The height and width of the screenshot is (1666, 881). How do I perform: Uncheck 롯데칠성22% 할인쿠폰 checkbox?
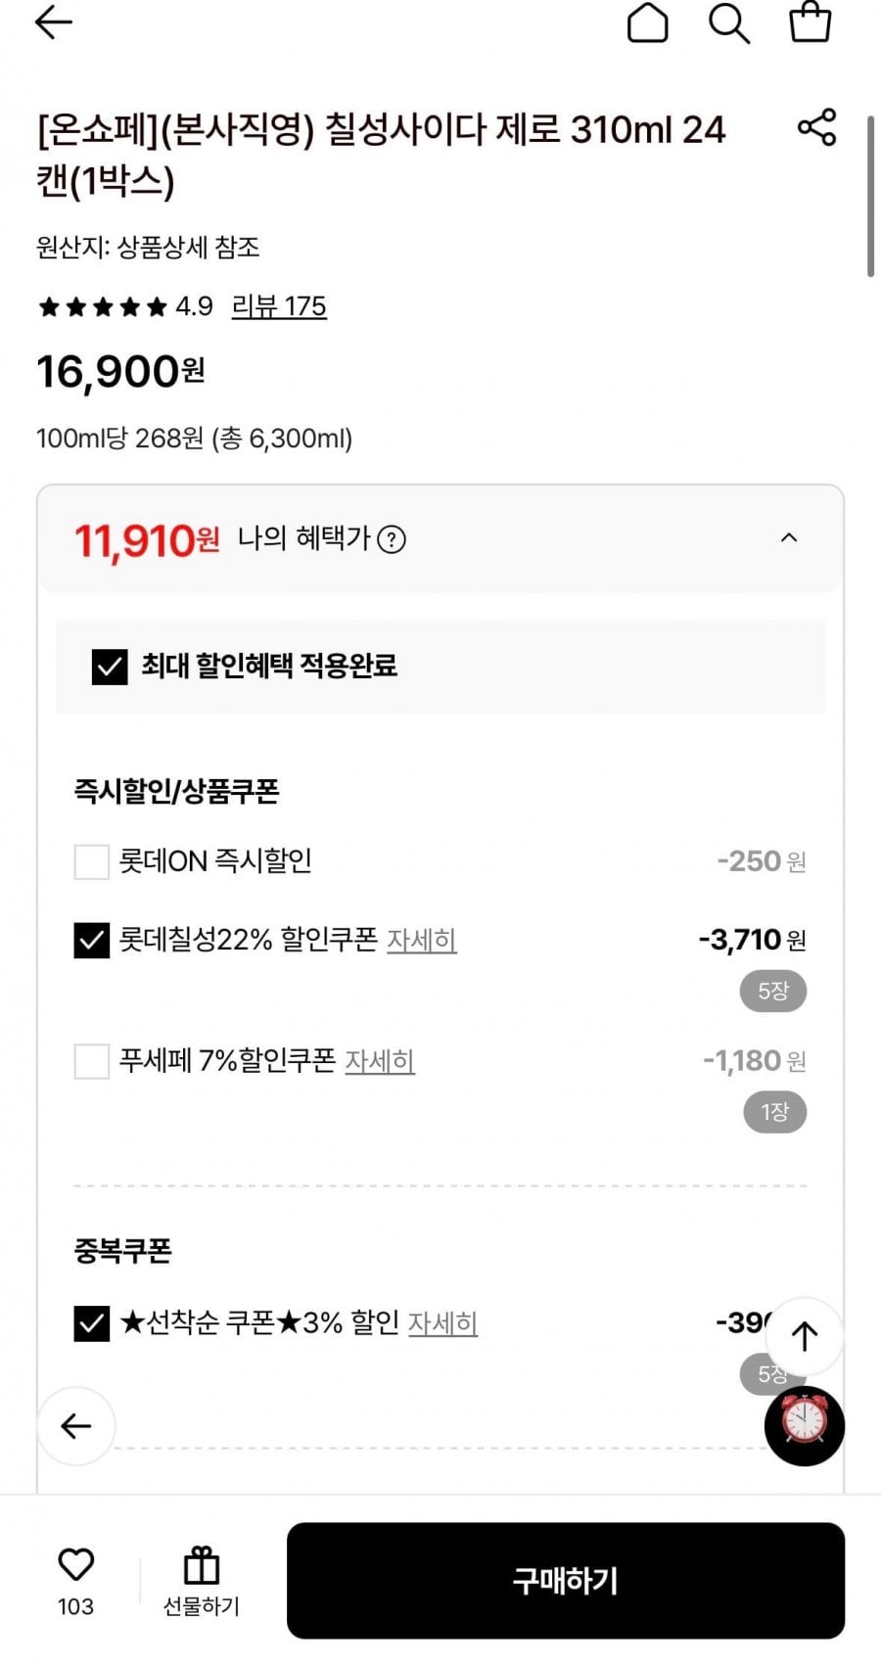(92, 941)
